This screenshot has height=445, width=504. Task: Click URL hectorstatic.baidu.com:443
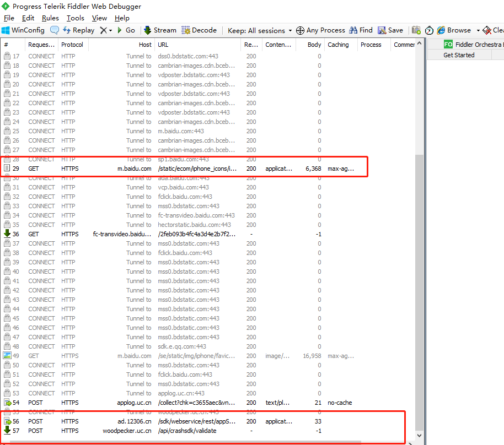click(195, 225)
